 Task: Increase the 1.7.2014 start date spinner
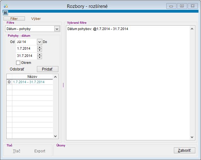[39, 47]
